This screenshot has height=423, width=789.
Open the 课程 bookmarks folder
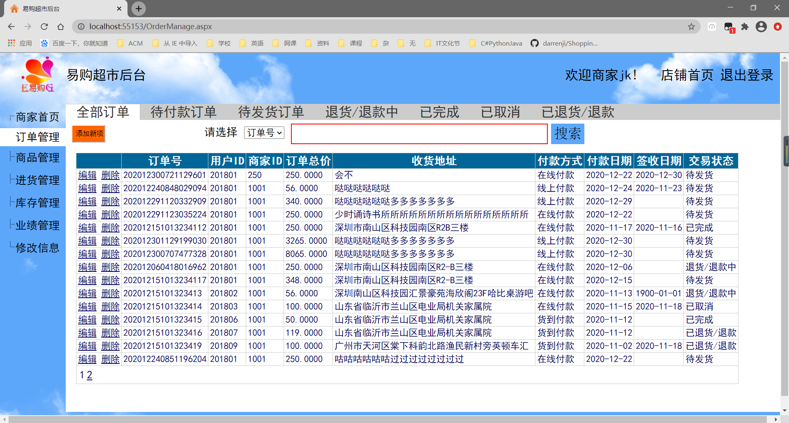(350, 43)
